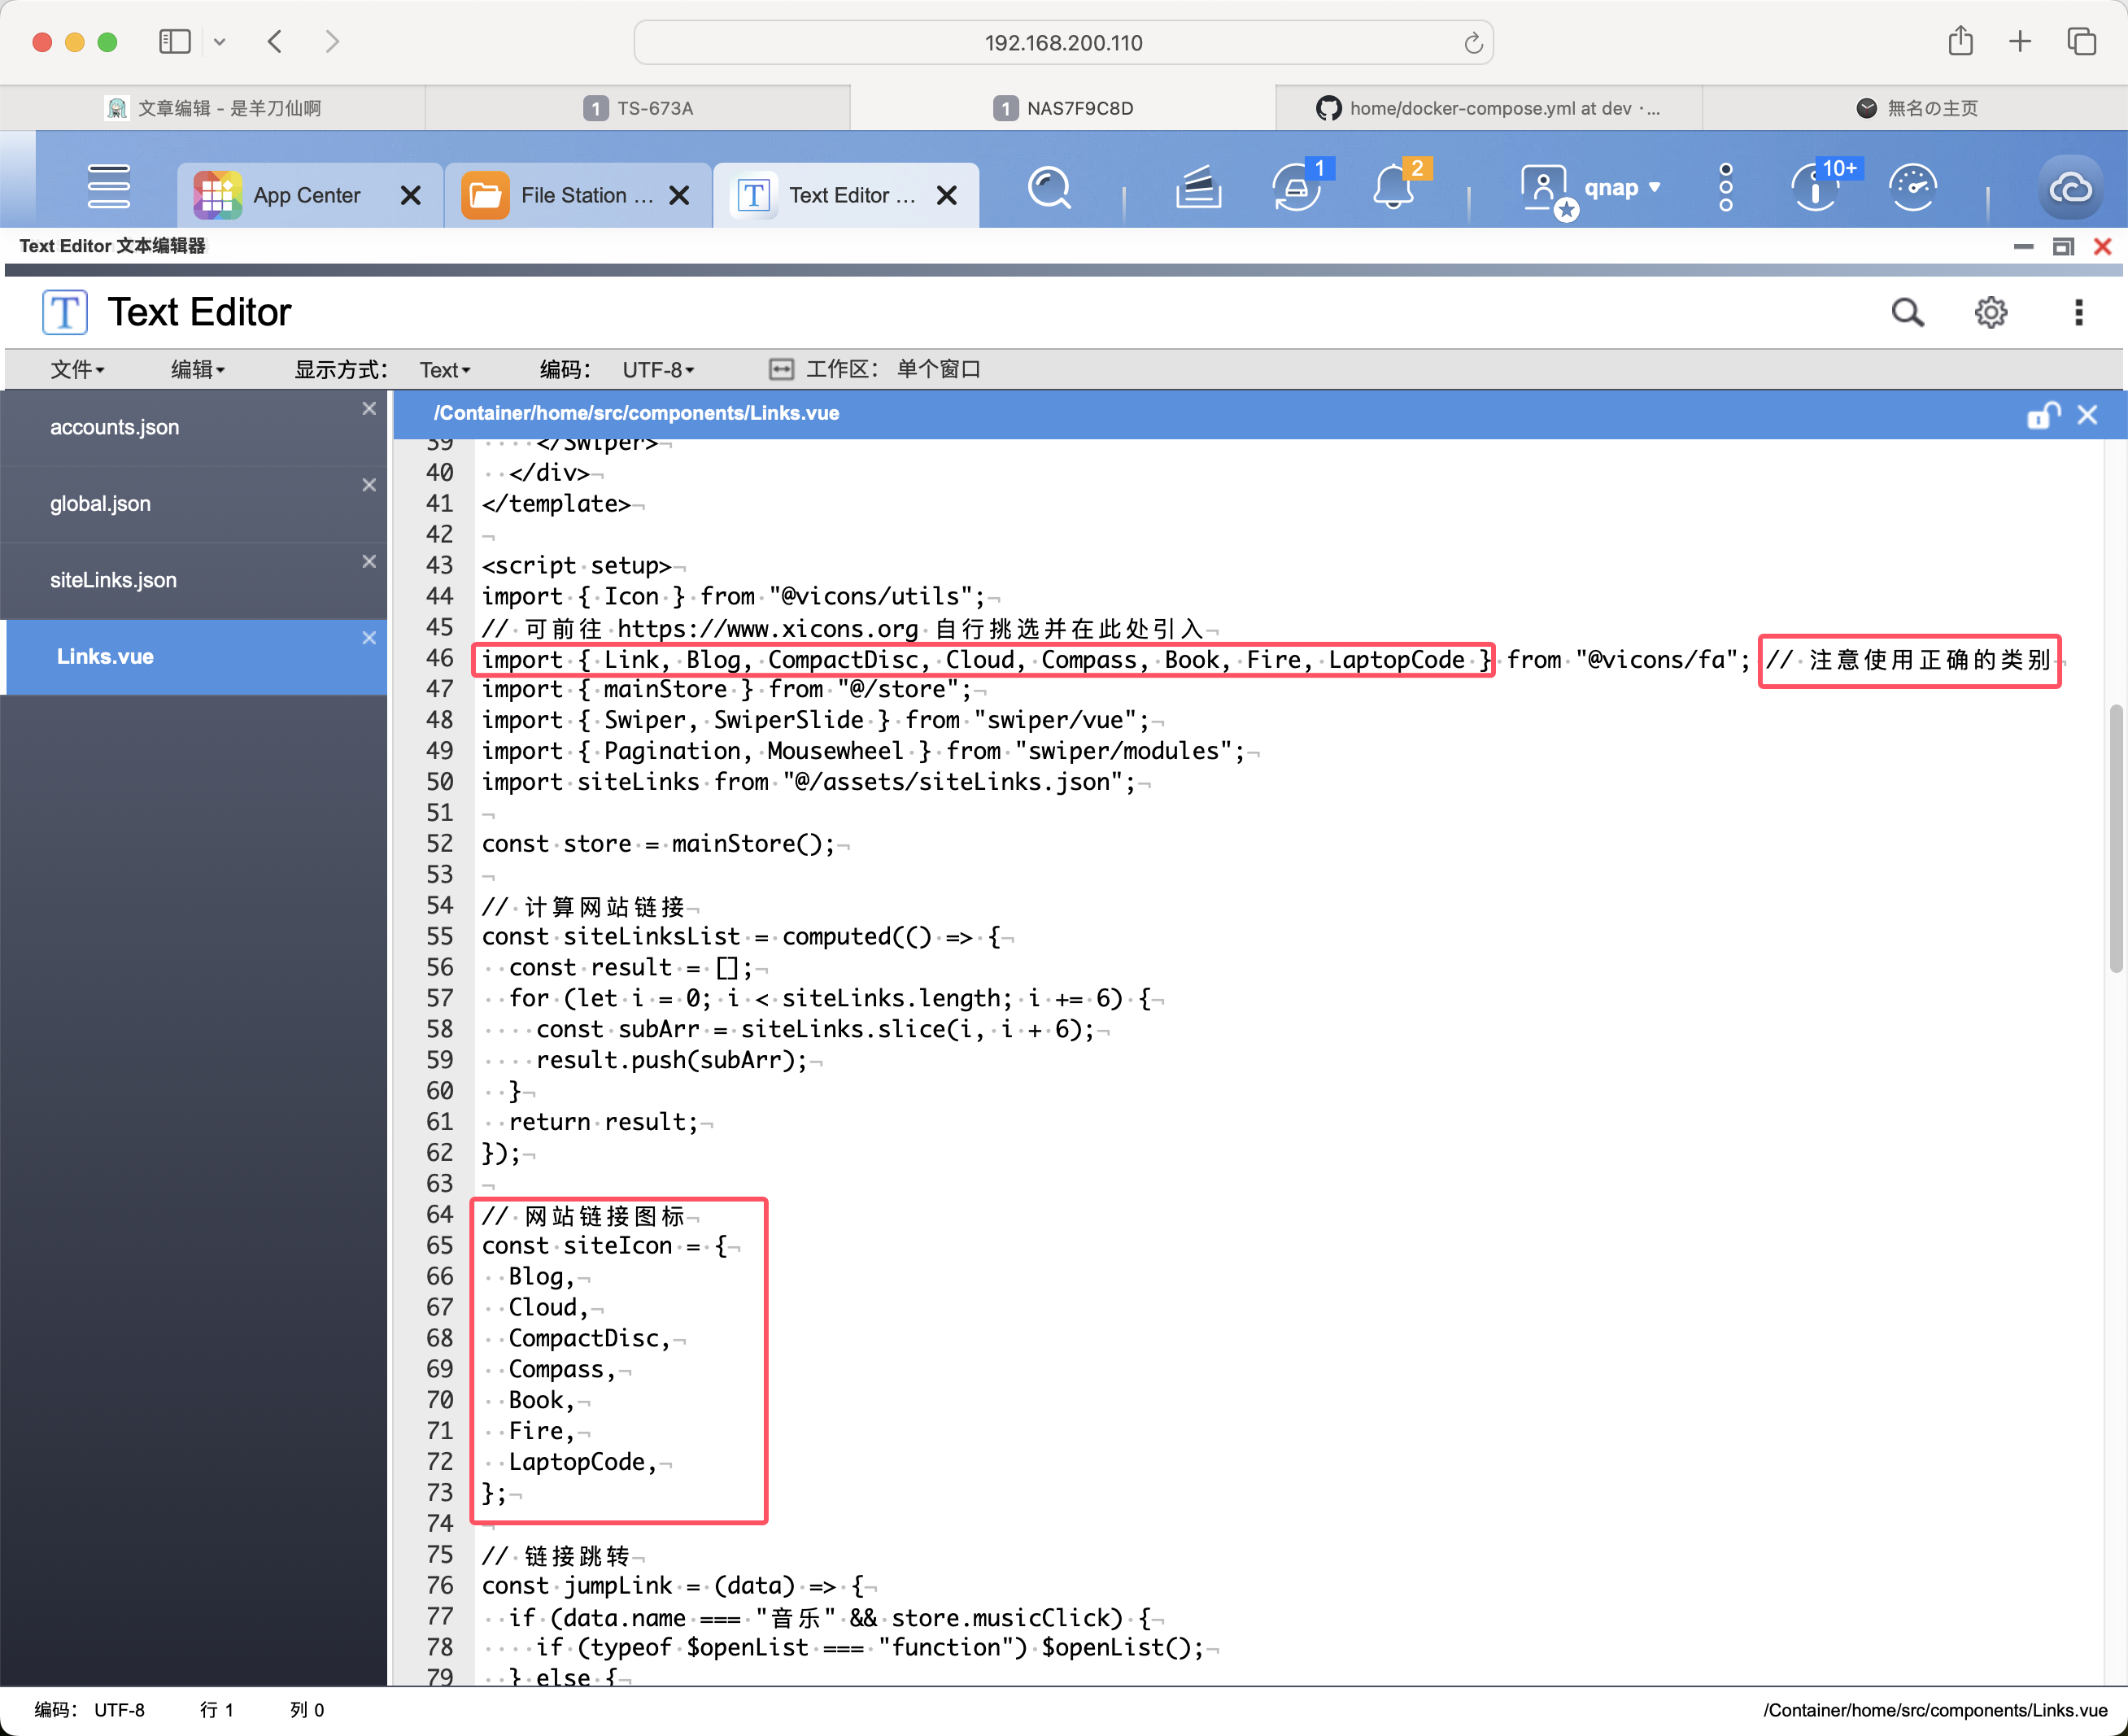
Task: Close the File Station tab
Action: tap(679, 195)
